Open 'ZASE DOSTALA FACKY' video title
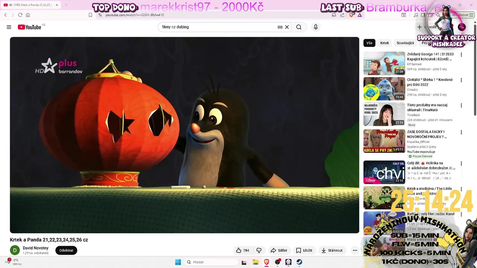 pyautogui.click(x=427, y=134)
